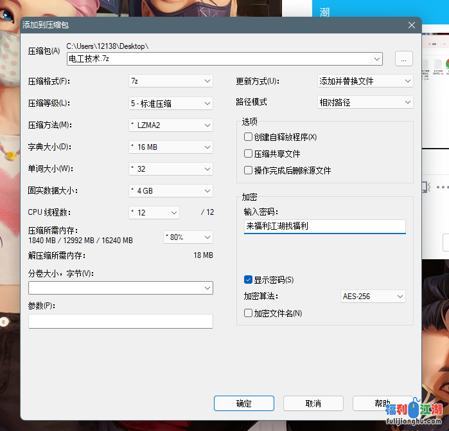Image resolution: width=449 pixels, height=431 pixels.
Task: Open the word size 32 dropdown
Action: (x=170, y=169)
